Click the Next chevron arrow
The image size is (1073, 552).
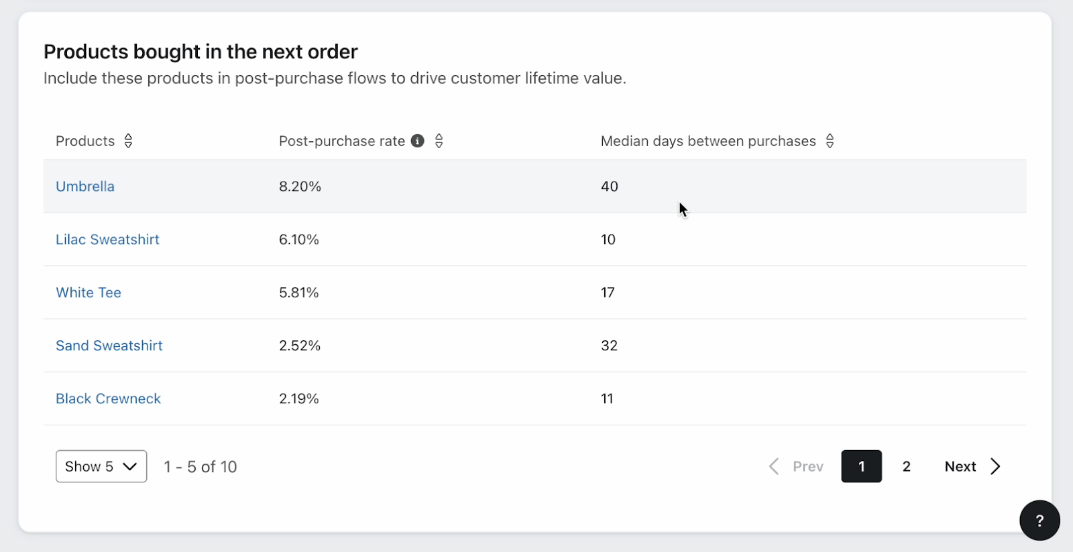pyautogui.click(x=996, y=466)
